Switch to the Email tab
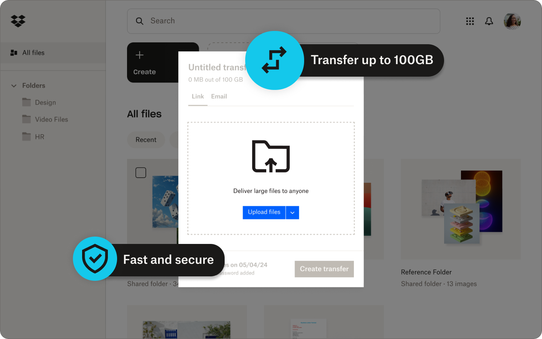This screenshot has width=542, height=339. [x=219, y=97]
